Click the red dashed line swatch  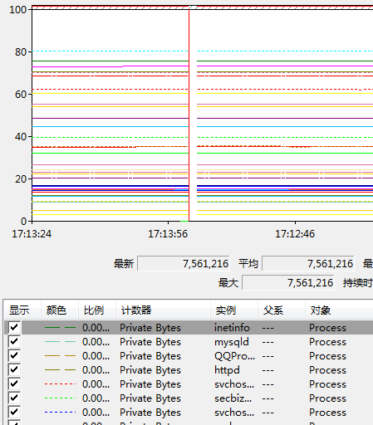60,384
